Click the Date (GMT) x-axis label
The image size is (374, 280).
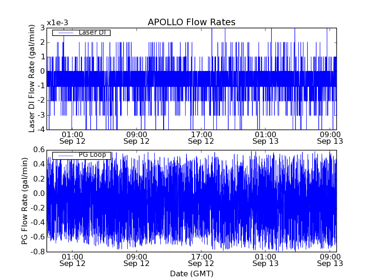pos(191,273)
